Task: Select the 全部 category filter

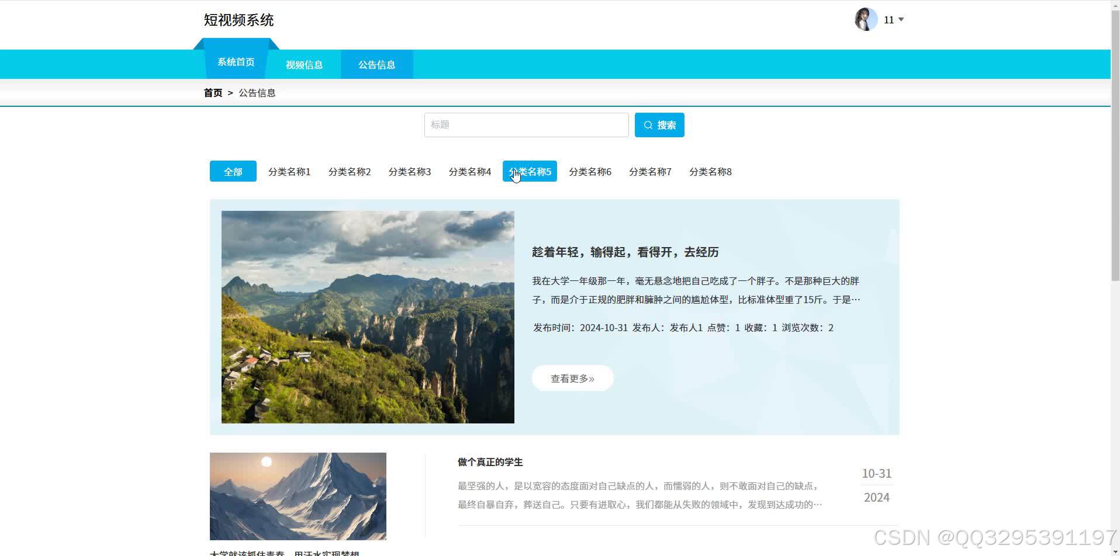Action: tap(233, 171)
